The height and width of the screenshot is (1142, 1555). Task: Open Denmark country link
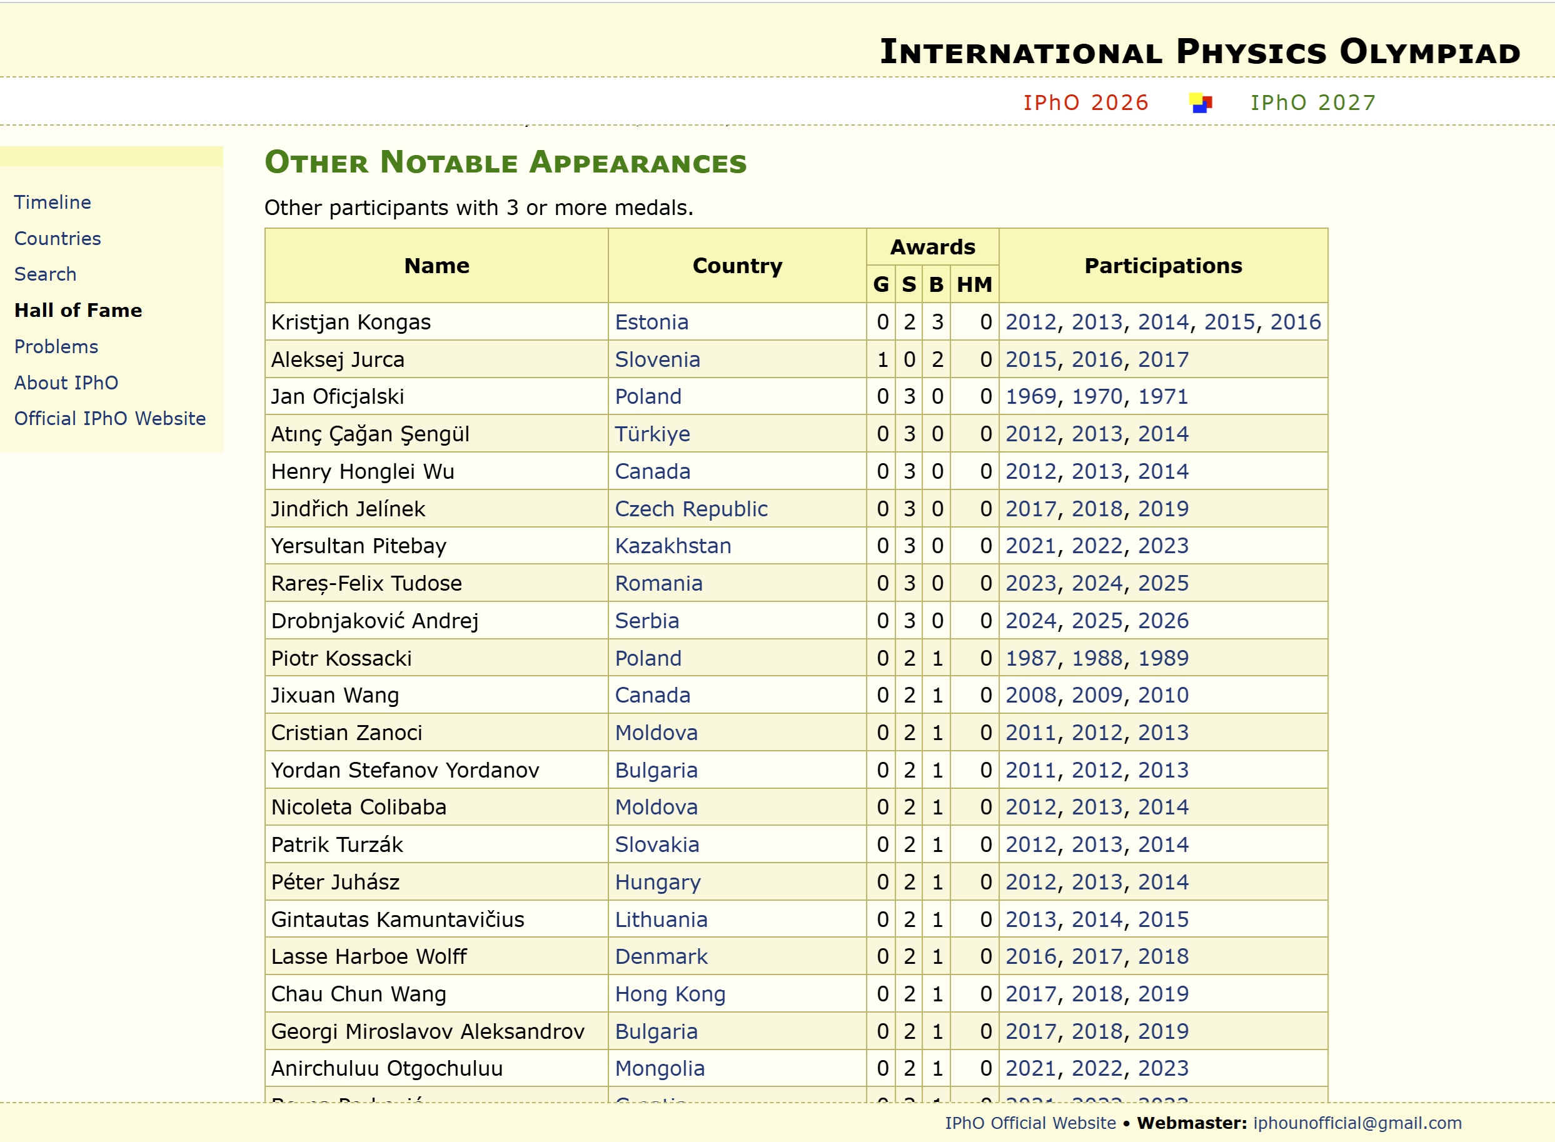click(662, 957)
